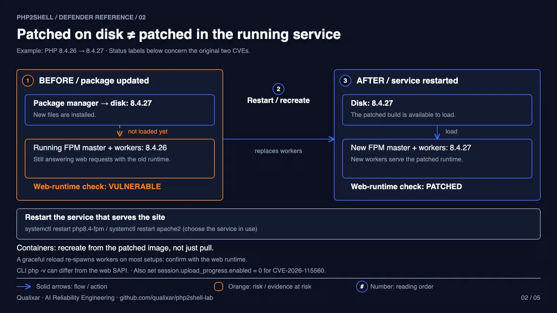Click the circled number 3 badge
Image resolution: width=557 pixels, height=313 pixels.
(345, 81)
